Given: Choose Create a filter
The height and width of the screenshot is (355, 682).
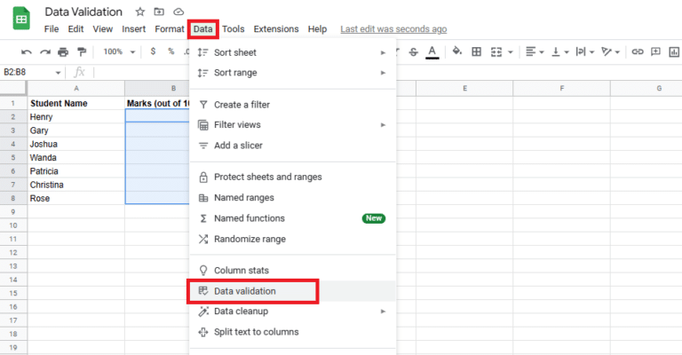Looking at the screenshot, I should (292, 105).
